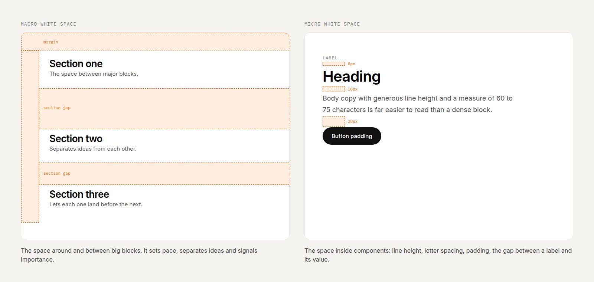Click the small LABEL text above Heading

[330, 58]
